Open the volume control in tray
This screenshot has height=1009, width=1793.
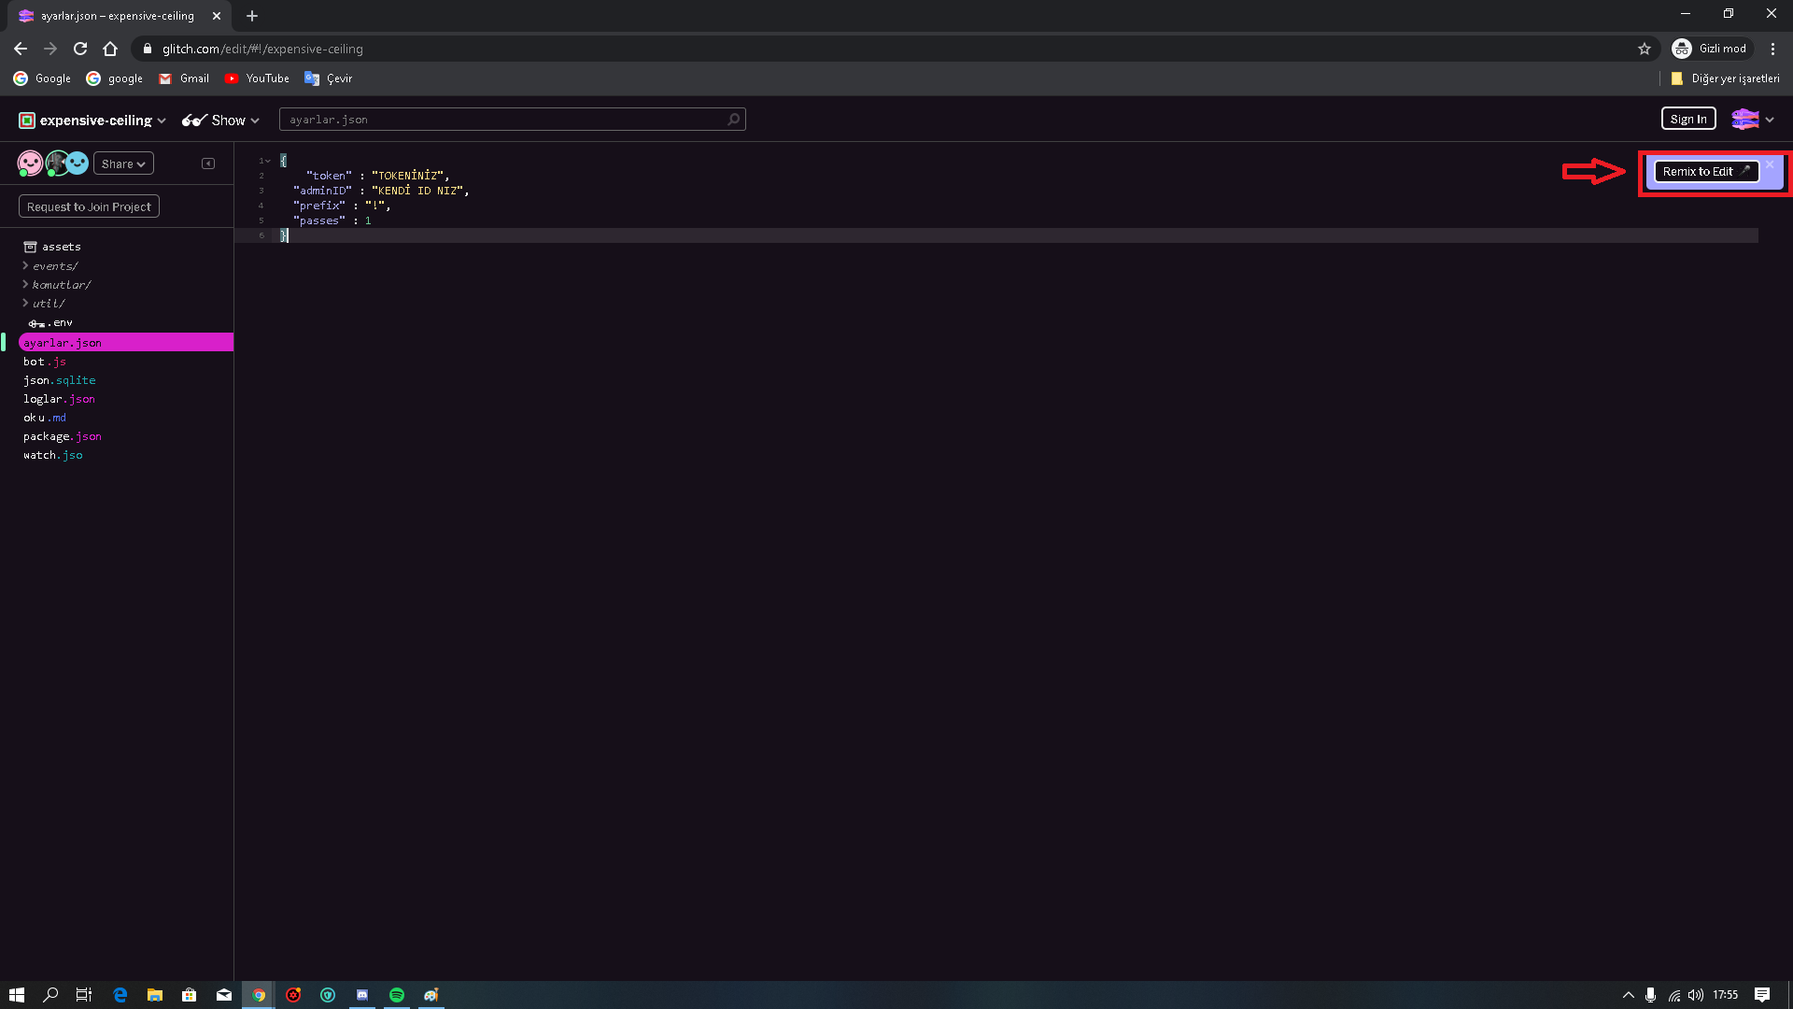coord(1696,995)
